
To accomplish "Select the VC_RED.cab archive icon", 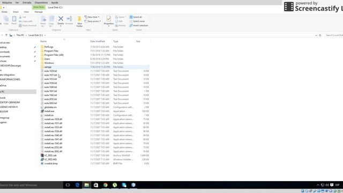I will click(42, 155).
